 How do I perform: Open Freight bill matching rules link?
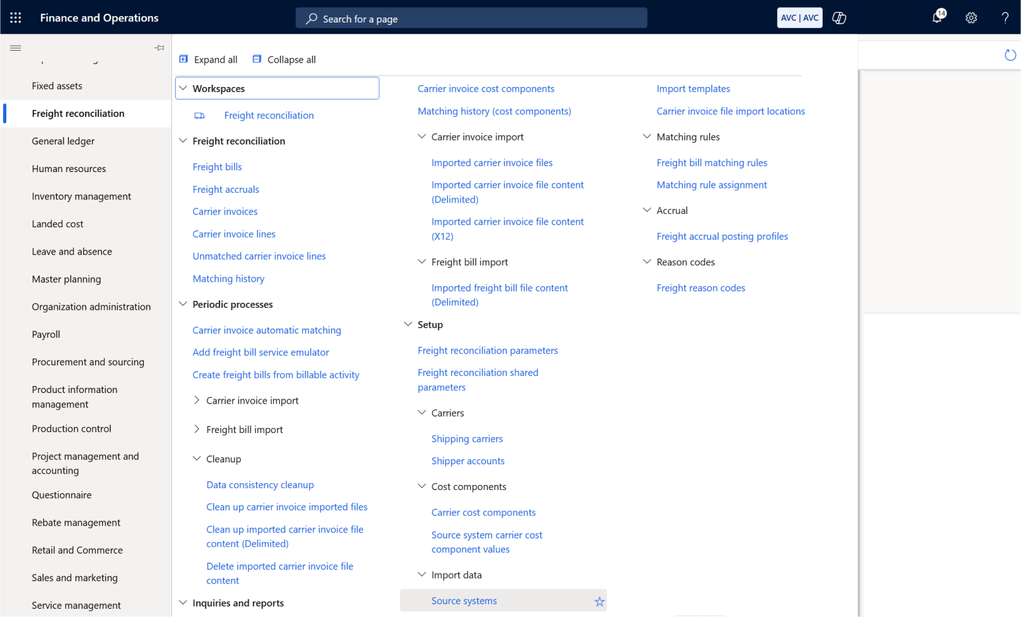[711, 163]
